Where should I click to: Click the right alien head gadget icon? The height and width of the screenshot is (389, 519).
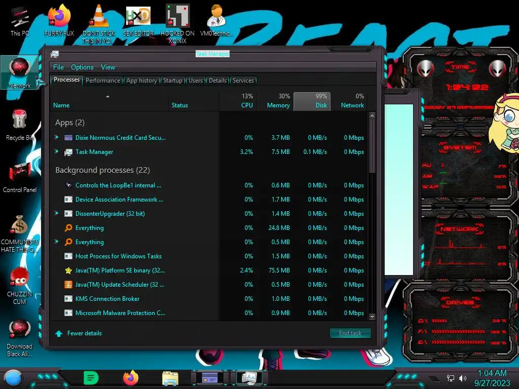tap(498, 69)
